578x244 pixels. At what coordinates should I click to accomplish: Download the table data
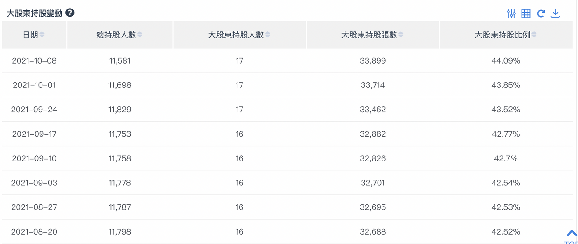click(x=555, y=14)
